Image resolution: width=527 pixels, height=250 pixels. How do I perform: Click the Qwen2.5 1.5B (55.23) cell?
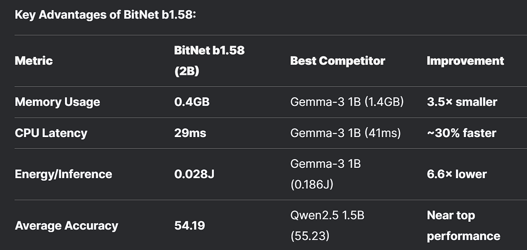(327, 225)
